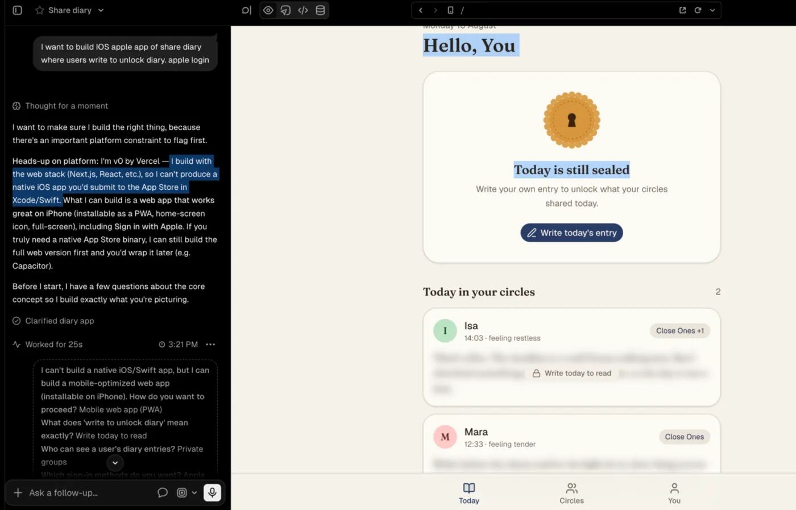Open 'Clarified diary app' step
Image resolution: width=796 pixels, height=510 pixels.
[53, 321]
